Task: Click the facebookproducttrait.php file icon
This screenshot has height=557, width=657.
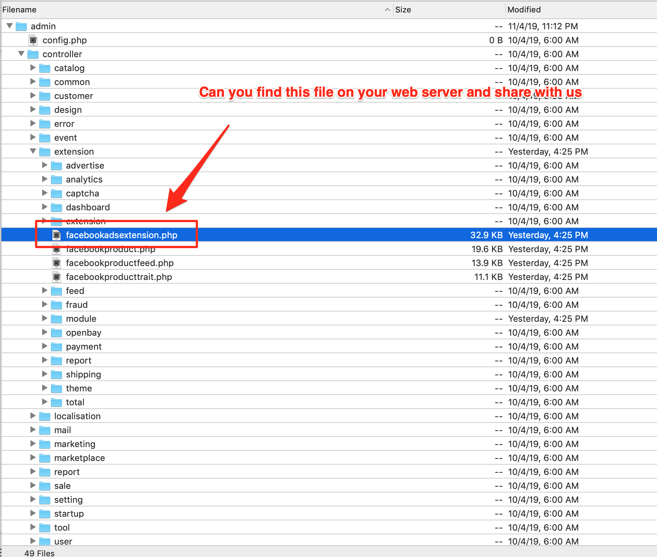Action: click(x=56, y=277)
